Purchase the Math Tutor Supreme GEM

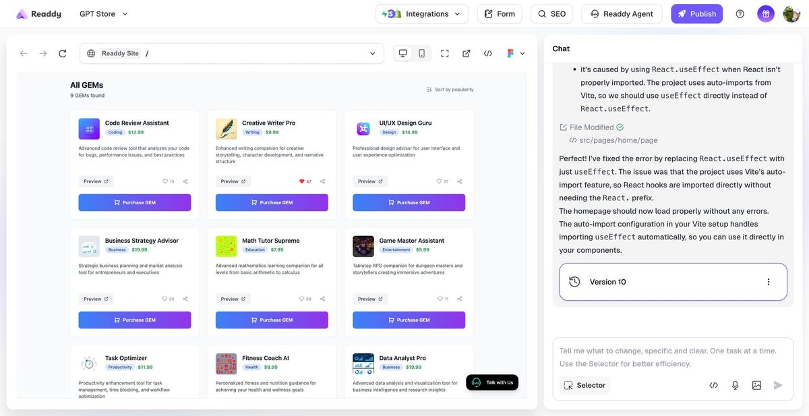pyautogui.click(x=272, y=320)
